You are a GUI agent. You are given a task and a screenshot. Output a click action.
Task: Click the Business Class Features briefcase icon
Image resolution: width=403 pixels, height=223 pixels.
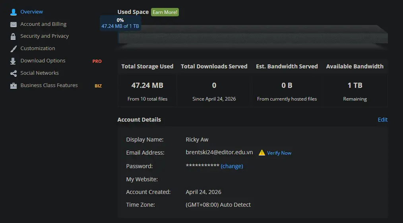(x=14, y=85)
